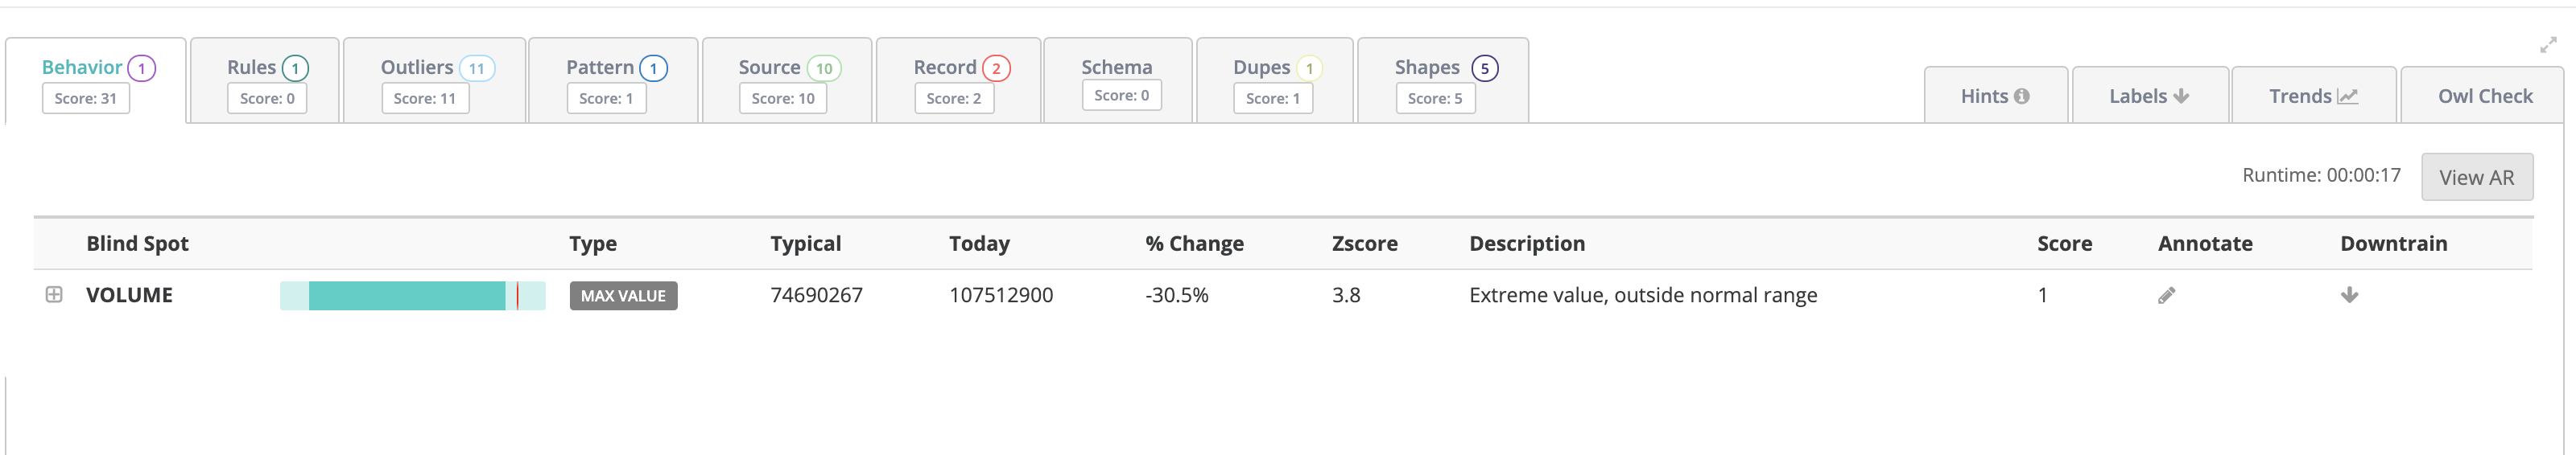Click the Downtrain arrow icon for VOLUME

click(x=2349, y=295)
